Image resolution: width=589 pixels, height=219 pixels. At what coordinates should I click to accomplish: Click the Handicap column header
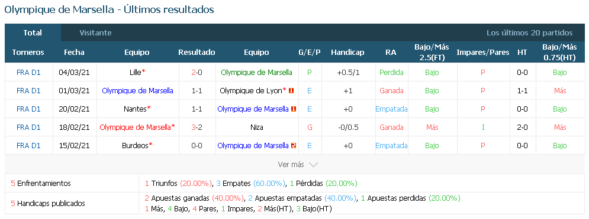[x=347, y=53]
